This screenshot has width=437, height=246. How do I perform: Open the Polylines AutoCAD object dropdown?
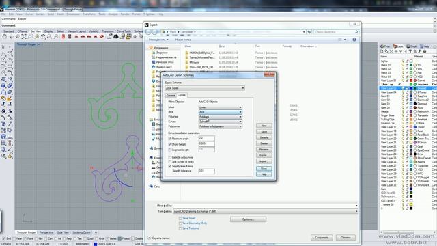pos(220,117)
